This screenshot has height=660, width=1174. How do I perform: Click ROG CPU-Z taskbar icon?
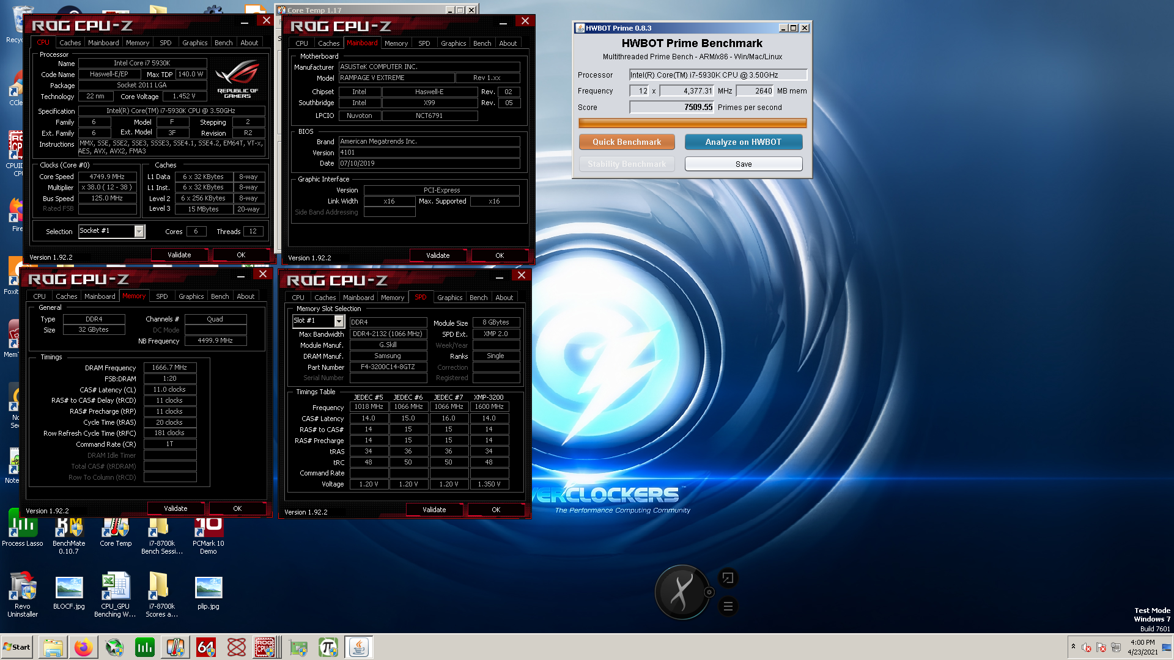pyautogui.click(x=266, y=647)
